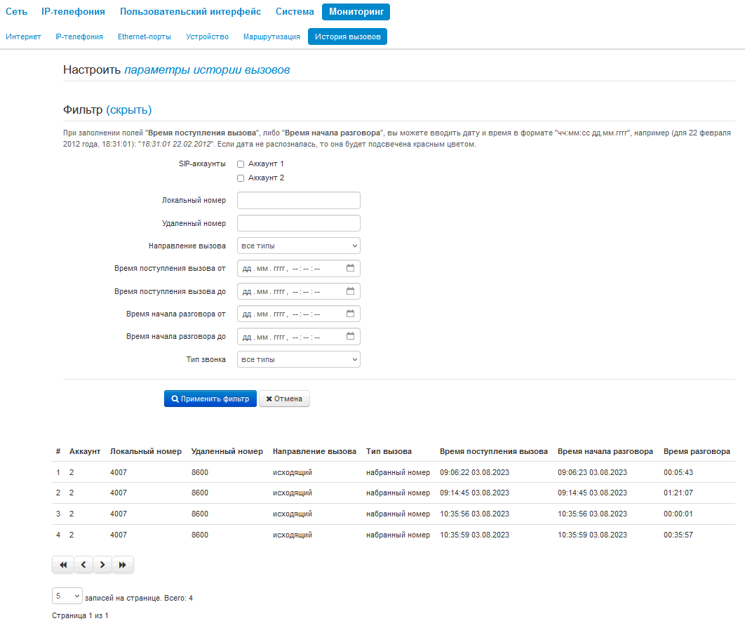Switch to Маршрутизация subtab
The height and width of the screenshot is (628, 745).
(271, 36)
